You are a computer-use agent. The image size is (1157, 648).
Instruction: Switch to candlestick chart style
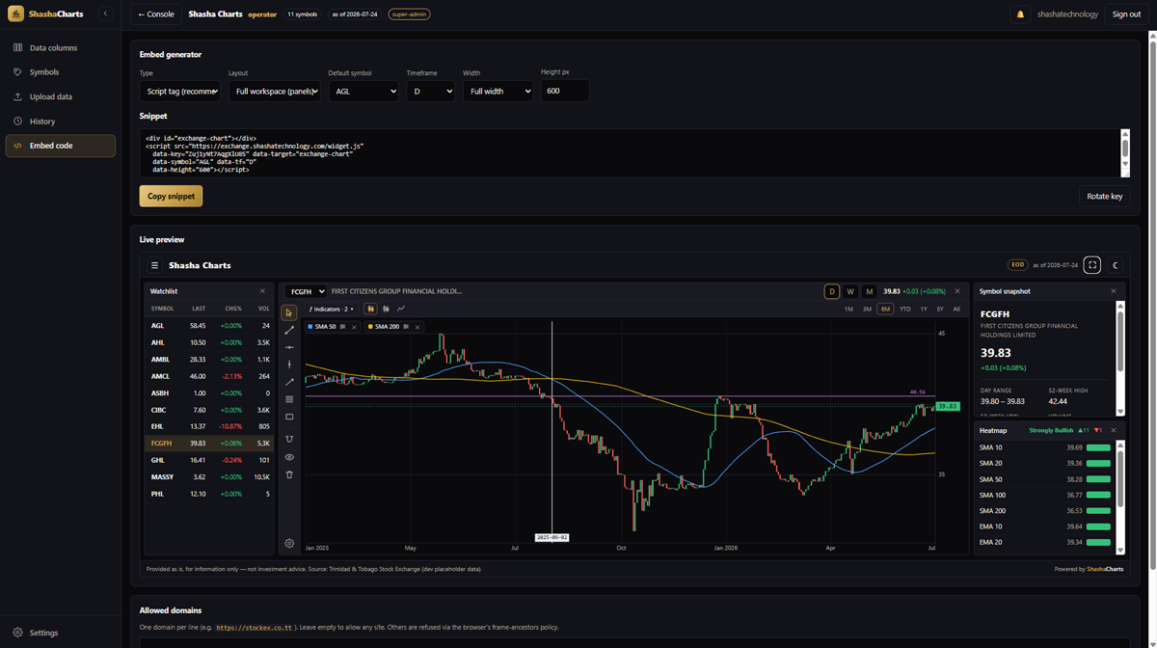coord(369,309)
